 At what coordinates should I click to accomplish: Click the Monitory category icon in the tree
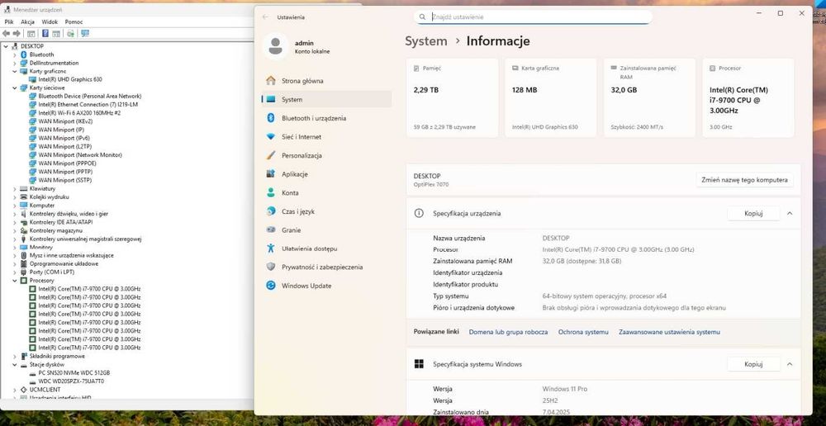pos(24,247)
